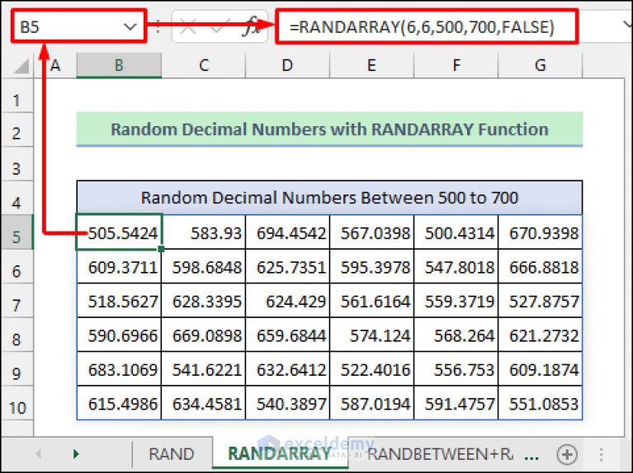This screenshot has width=633, height=473.
Task: Expand the formula bar chevron
Action: [x=627, y=26]
